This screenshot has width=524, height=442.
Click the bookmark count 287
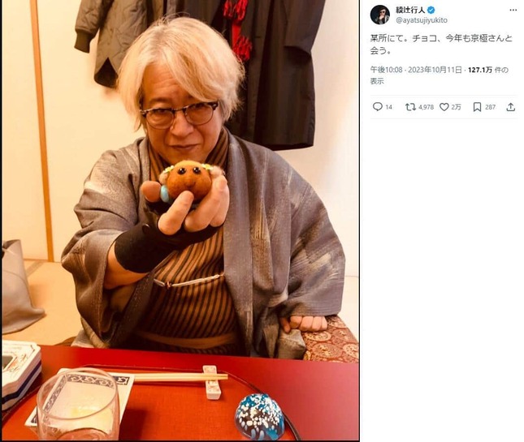click(x=490, y=107)
